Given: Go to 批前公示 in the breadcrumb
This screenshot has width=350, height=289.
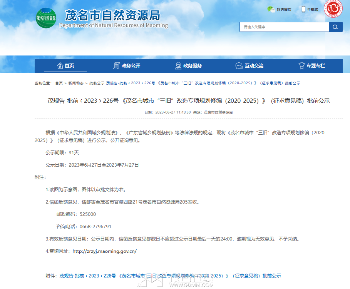Looking at the screenshot, I should [97, 83].
